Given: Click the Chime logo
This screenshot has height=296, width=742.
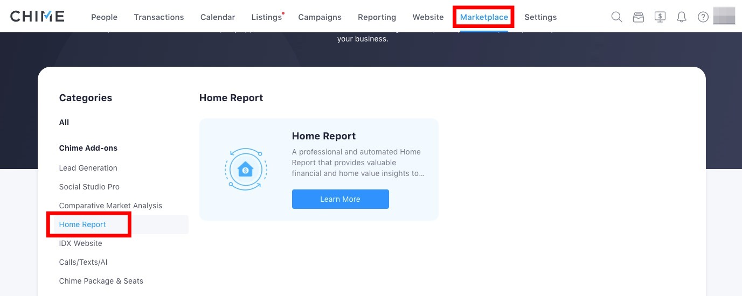Looking at the screenshot, I should tap(37, 17).
